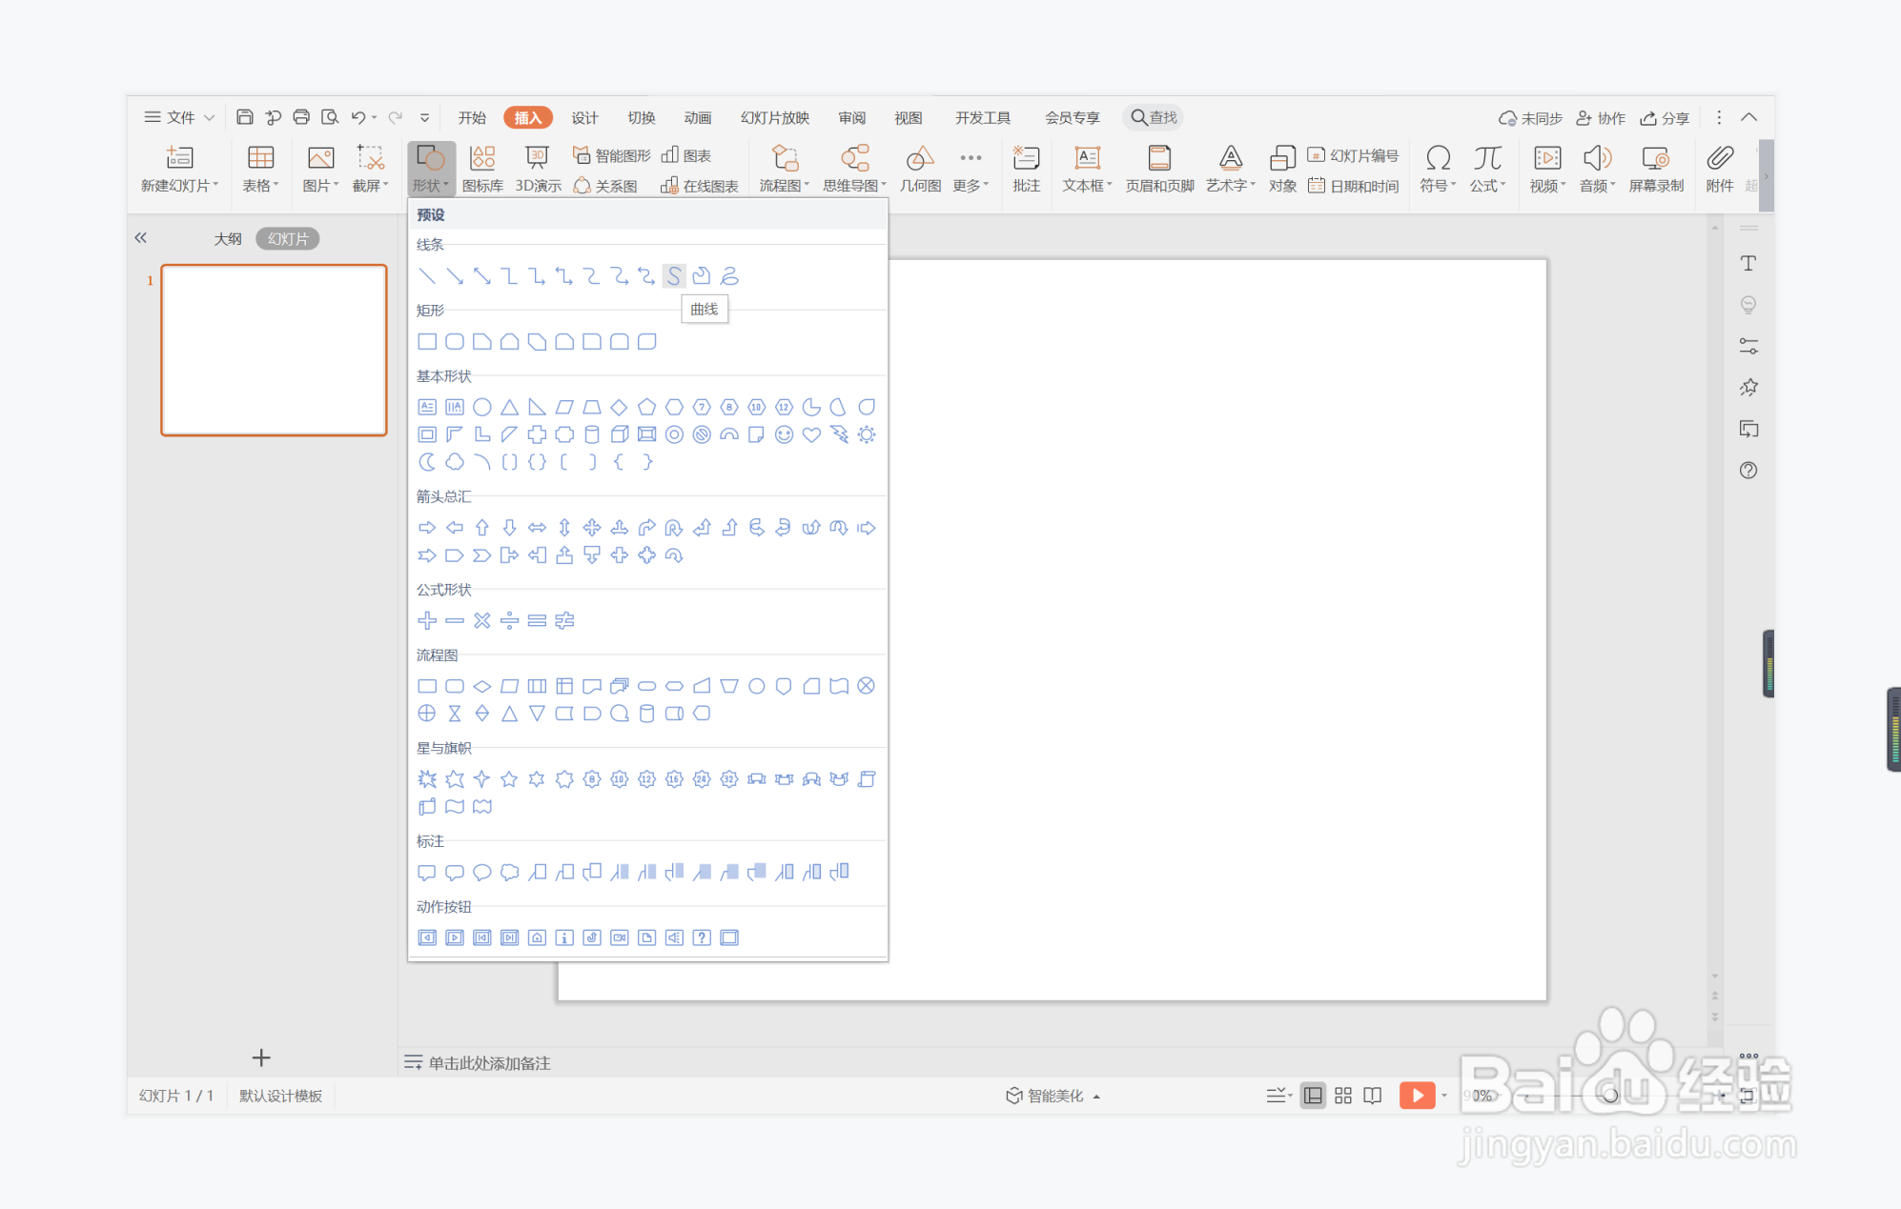The height and width of the screenshot is (1209, 1901).
Task: Choose the straight line shape
Action: click(x=427, y=276)
